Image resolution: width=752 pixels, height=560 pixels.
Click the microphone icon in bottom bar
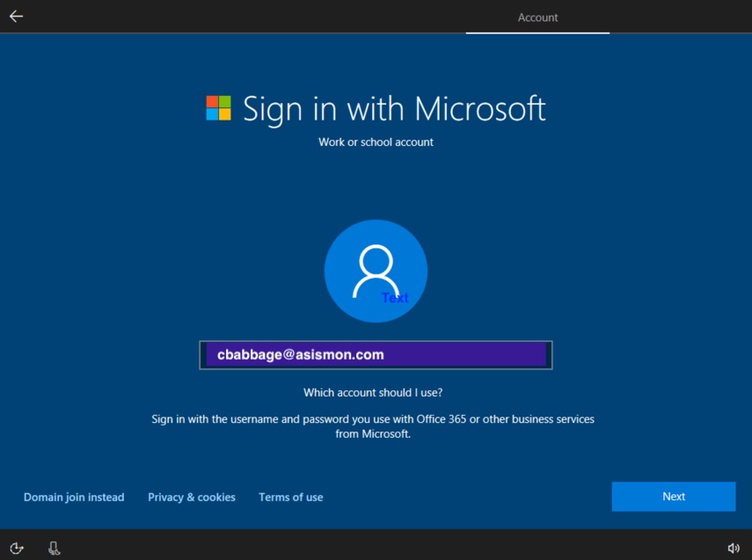point(54,549)
